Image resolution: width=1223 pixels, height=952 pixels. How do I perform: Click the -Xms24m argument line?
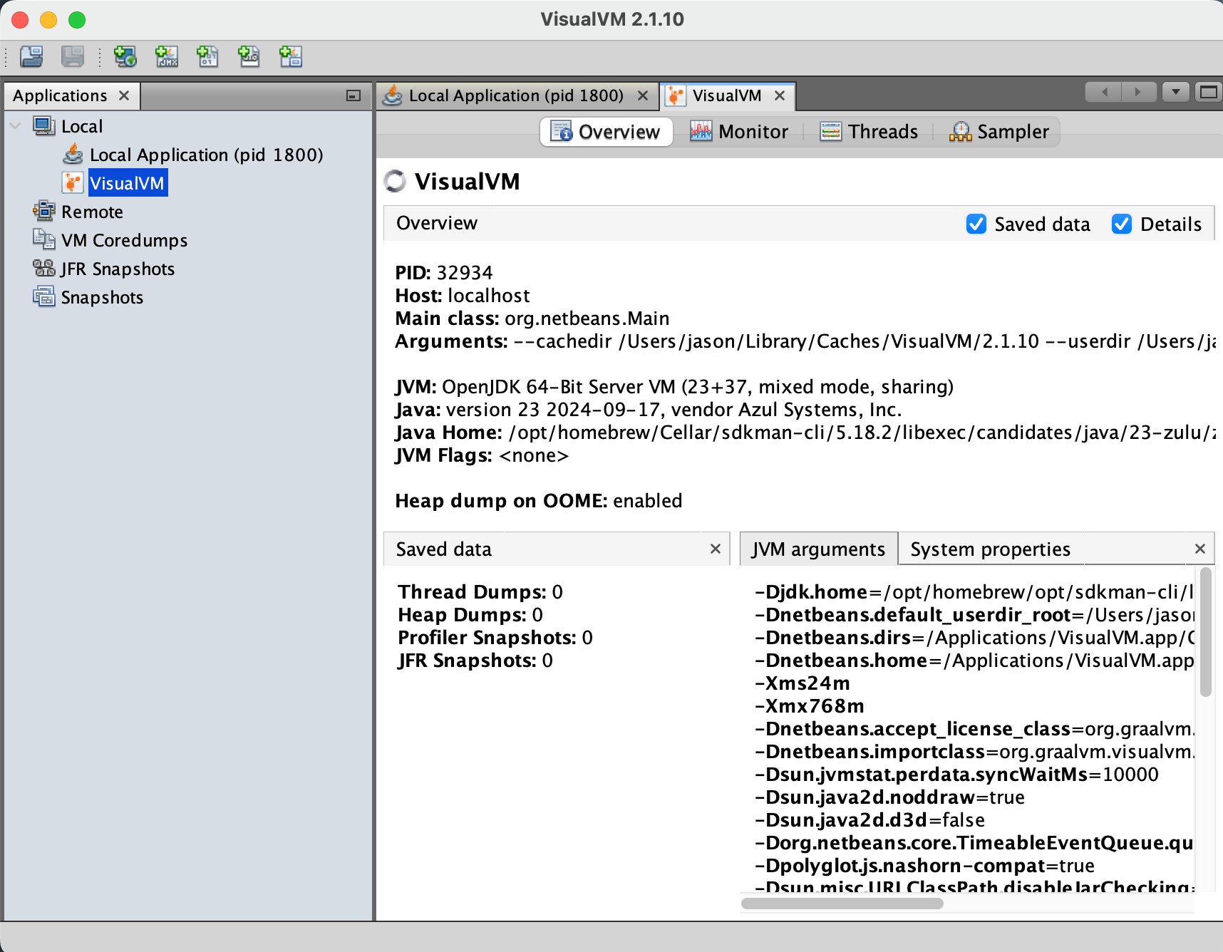tap(803, 683)
